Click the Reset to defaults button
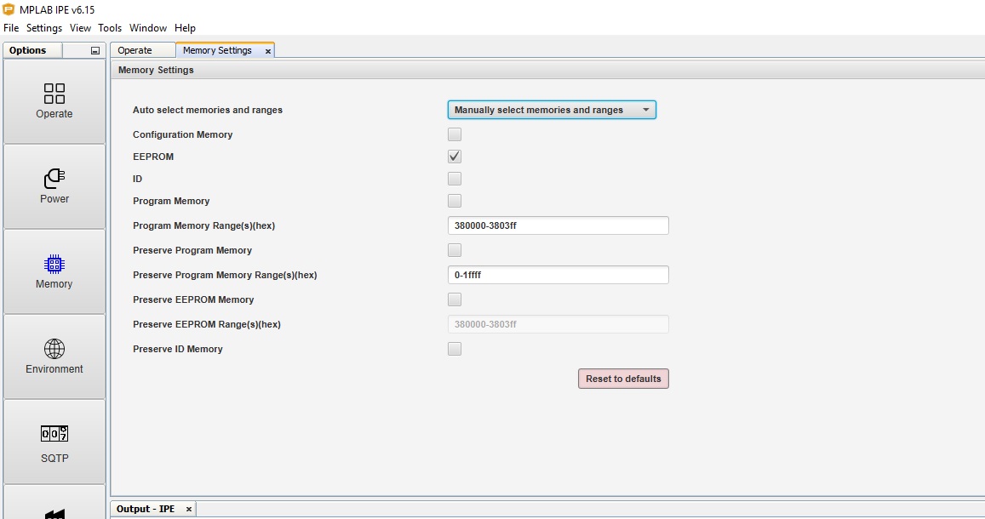Image resolution: width=985 pixels, height=519 pixels. tap(623, 378)
